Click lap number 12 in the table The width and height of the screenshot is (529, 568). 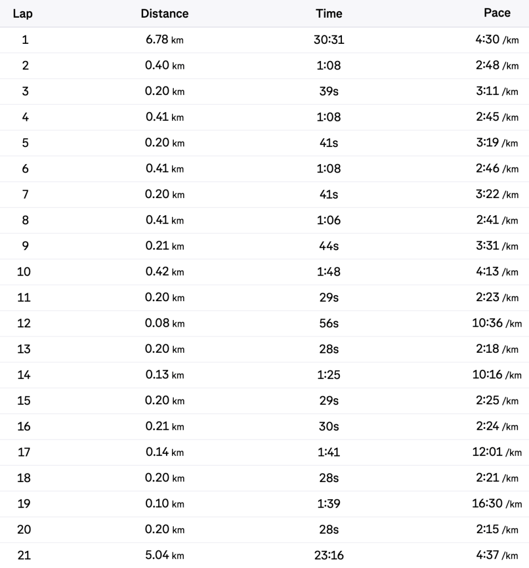(x=26, y=324)
